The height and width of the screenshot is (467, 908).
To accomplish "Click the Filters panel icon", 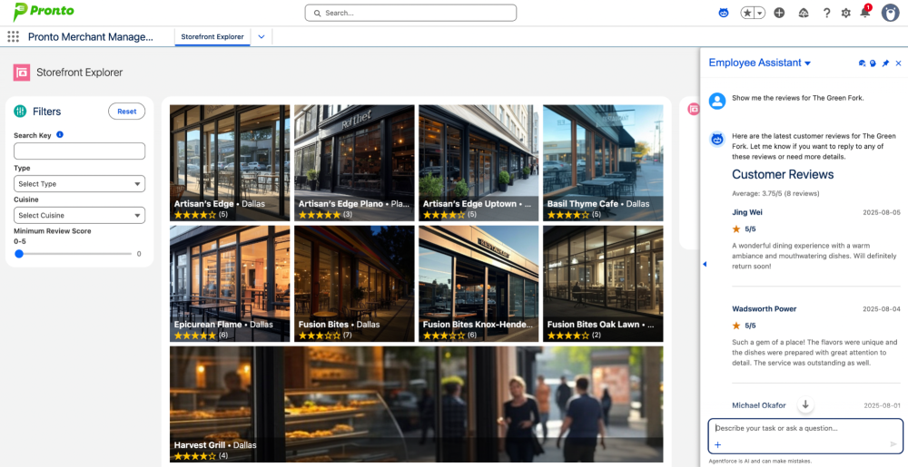I will pos(20,112).
